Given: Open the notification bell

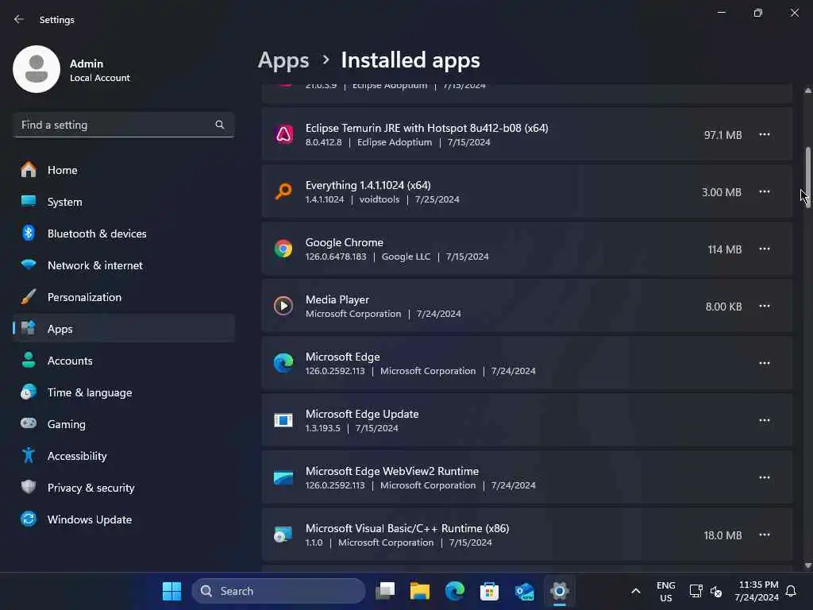Looking at the screenshot, I should 792,591.
